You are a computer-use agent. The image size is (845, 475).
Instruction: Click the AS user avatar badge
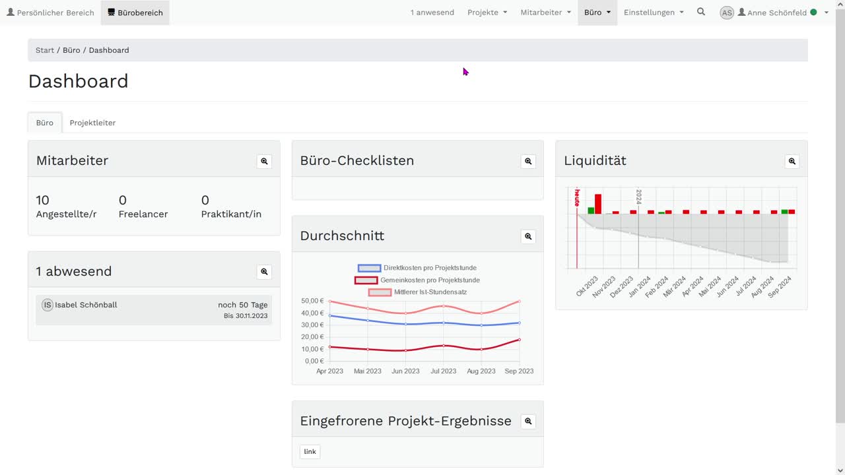point(727,13)
